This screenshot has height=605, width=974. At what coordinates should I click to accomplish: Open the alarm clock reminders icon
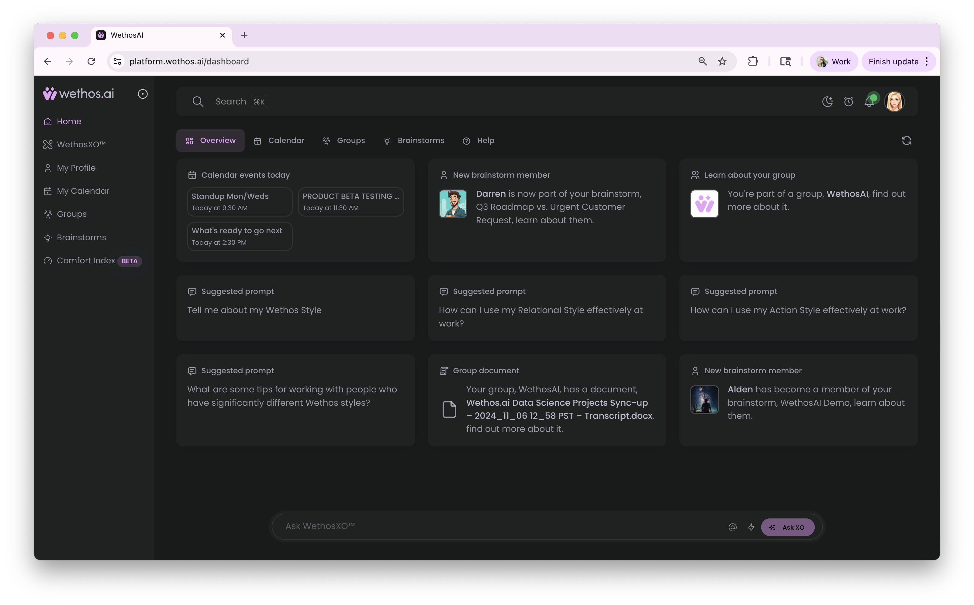point(848,102)
